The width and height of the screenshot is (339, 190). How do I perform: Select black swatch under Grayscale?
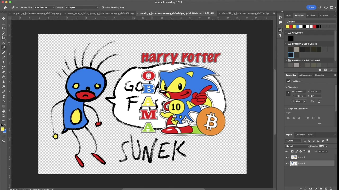291,38
